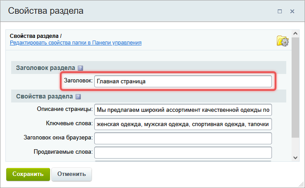
Task: Select the empty Заголовок окна браузера field
Action: click(183, 138)
